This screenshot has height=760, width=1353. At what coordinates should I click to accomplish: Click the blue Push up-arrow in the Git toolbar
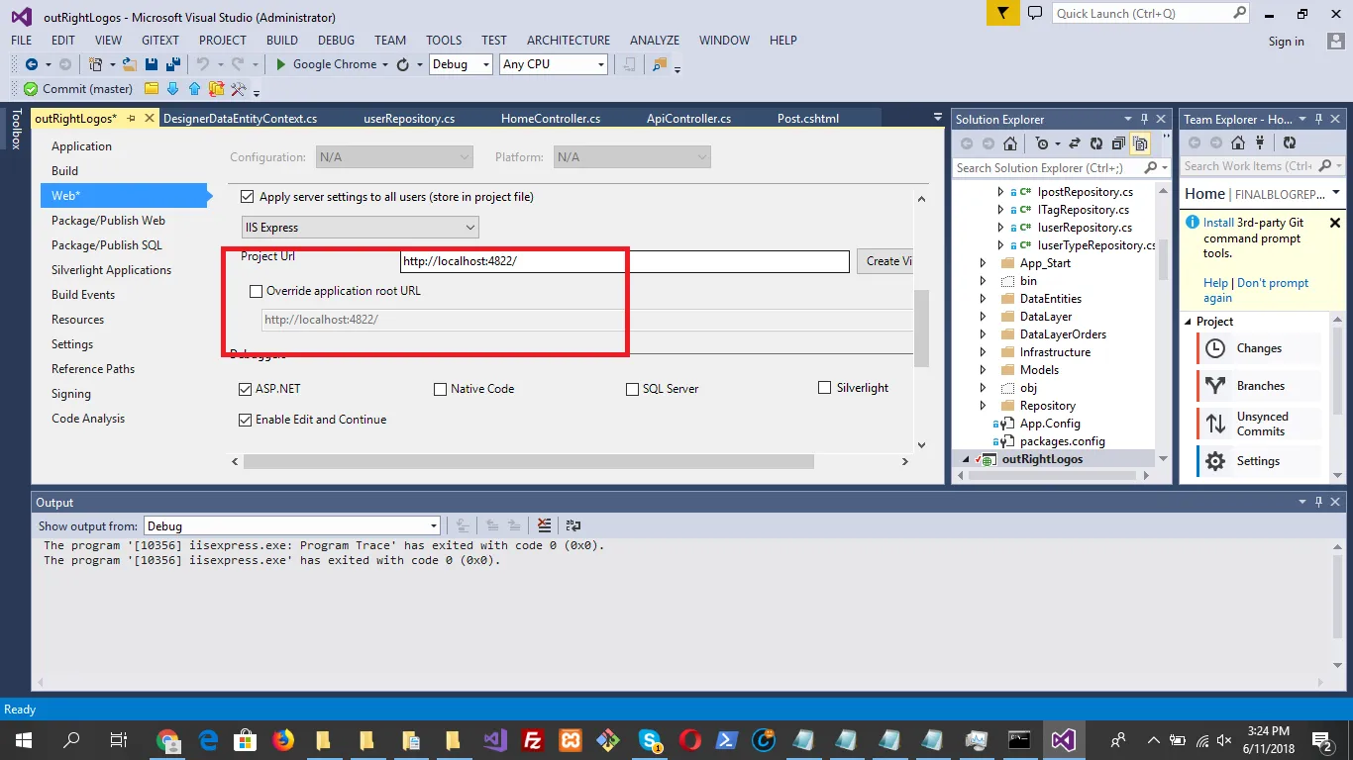(x=194, y=89)
